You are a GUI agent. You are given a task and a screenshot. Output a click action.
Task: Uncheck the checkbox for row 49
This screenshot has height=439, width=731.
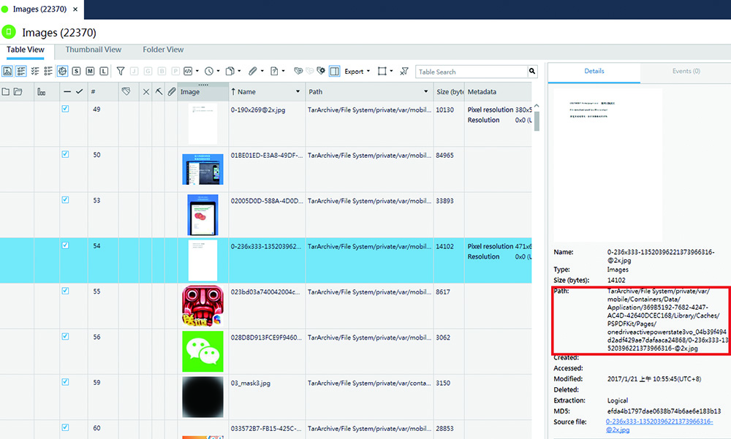[x=65, y=109]
